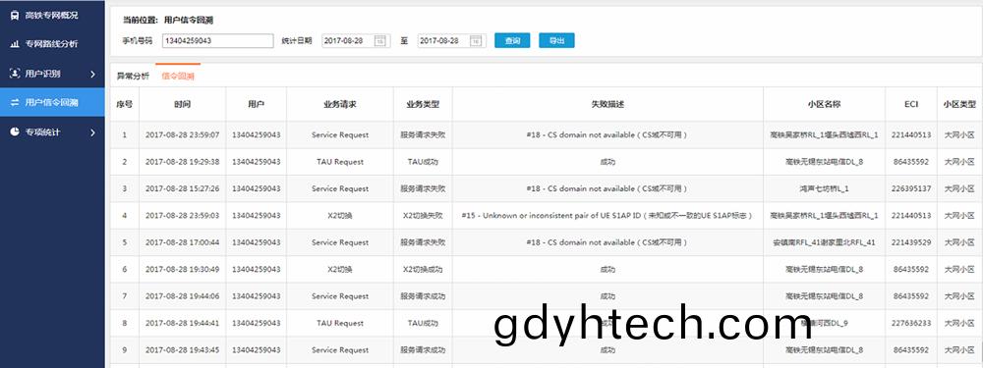Expand the 用户识别 submenu chevron
983x368 pixels.
coord(92,74)
